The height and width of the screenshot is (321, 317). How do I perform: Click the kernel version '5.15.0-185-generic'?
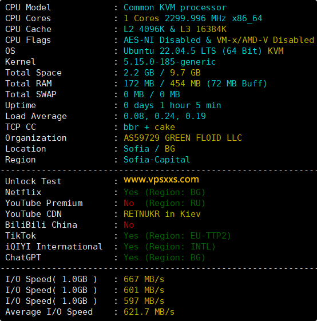[x=170, y=62]
